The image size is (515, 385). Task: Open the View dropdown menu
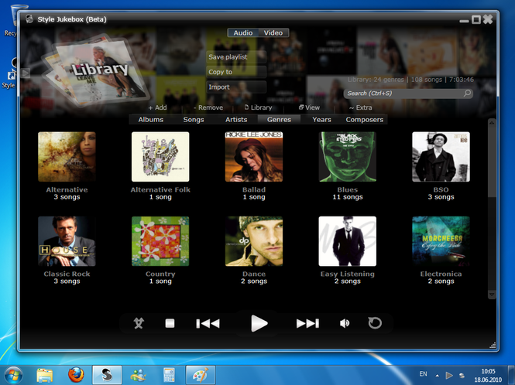309,108
